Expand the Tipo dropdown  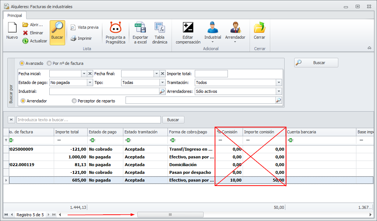pyautogui.click(x=162, y=83)
